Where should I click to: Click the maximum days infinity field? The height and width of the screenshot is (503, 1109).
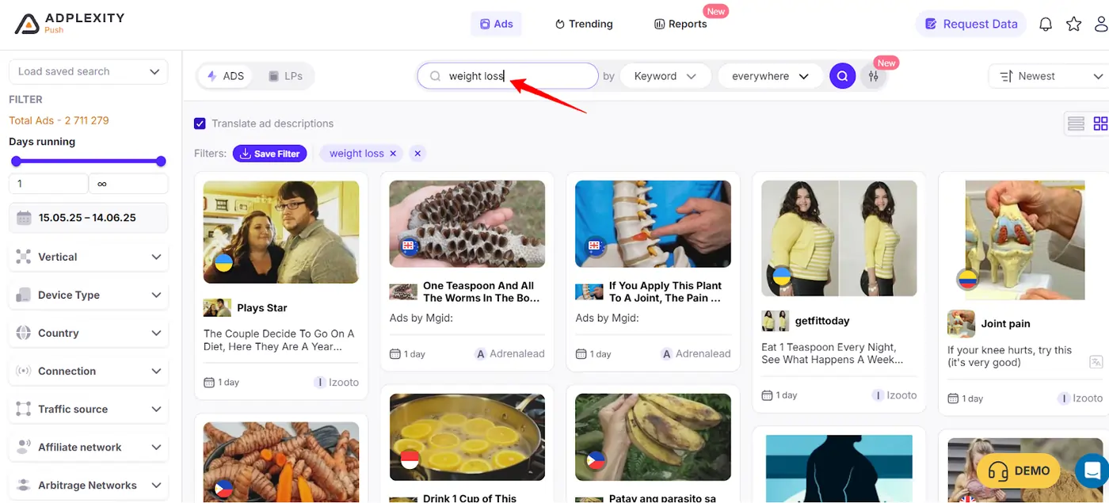click(x=128, y=184)
